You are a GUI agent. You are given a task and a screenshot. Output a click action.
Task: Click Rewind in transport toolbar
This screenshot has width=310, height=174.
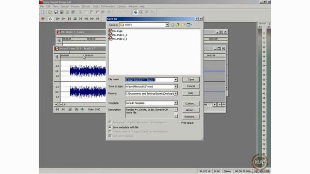point(86,19)
